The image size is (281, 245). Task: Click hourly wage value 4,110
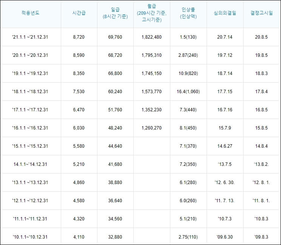[79, 237]
